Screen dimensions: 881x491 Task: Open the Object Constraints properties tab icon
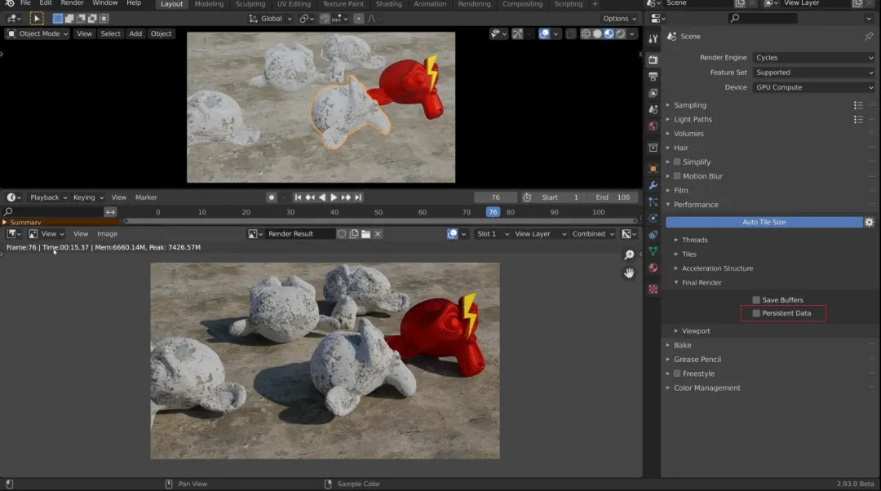point(653,235)
